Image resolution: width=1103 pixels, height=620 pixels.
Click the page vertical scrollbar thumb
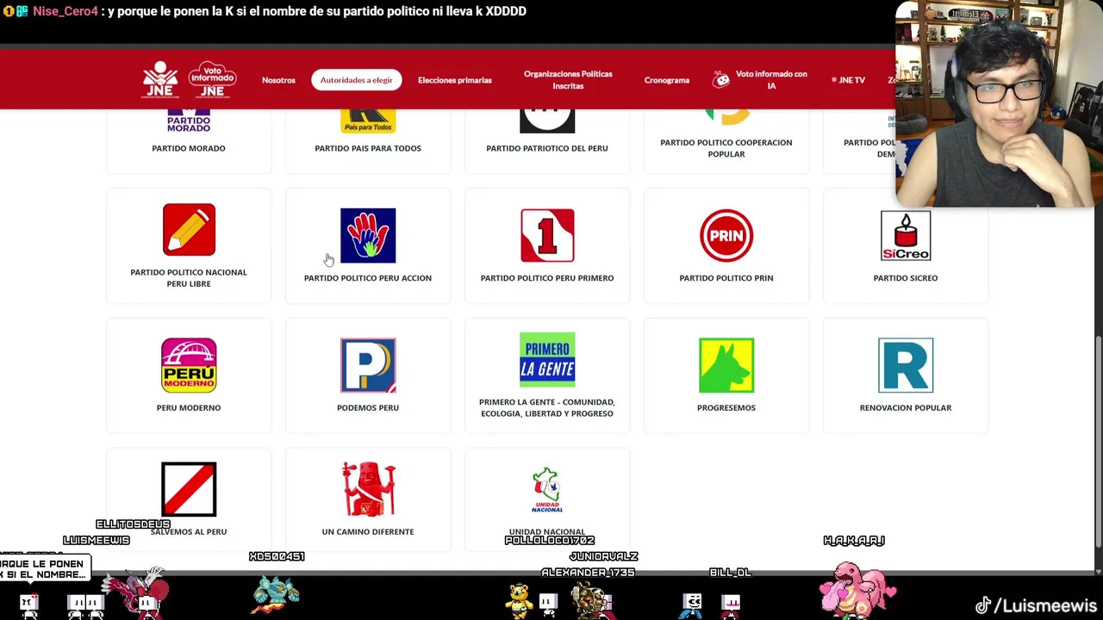[x=1098, y=440]
